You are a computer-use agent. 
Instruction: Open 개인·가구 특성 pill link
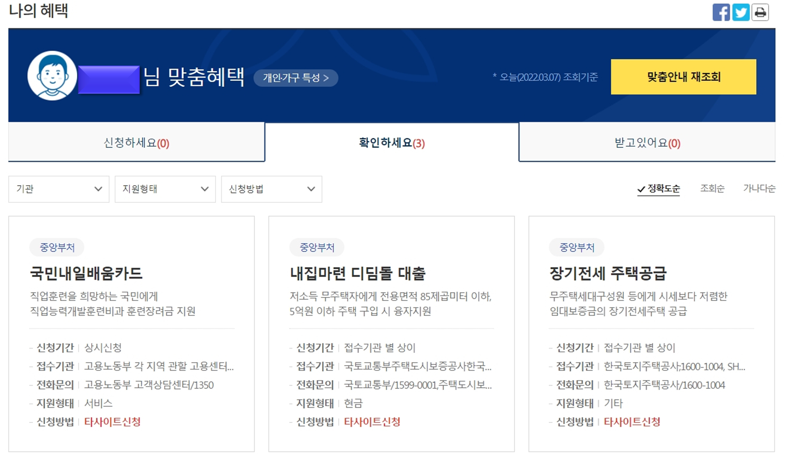(x=295, y=78)
